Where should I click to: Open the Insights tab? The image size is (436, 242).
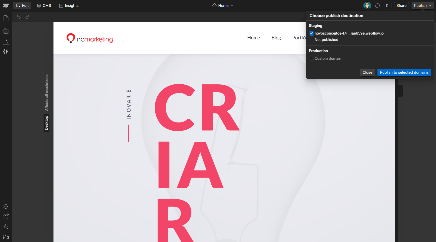pos(69,6)
